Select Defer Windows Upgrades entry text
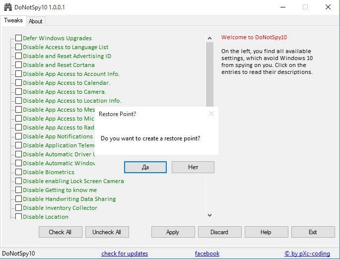Screen dimensions: 340x259 (x=57, y=38)
